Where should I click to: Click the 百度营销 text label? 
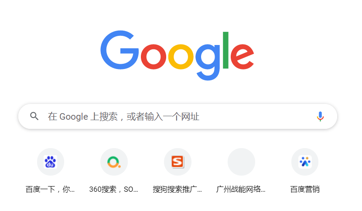(305, 189)
